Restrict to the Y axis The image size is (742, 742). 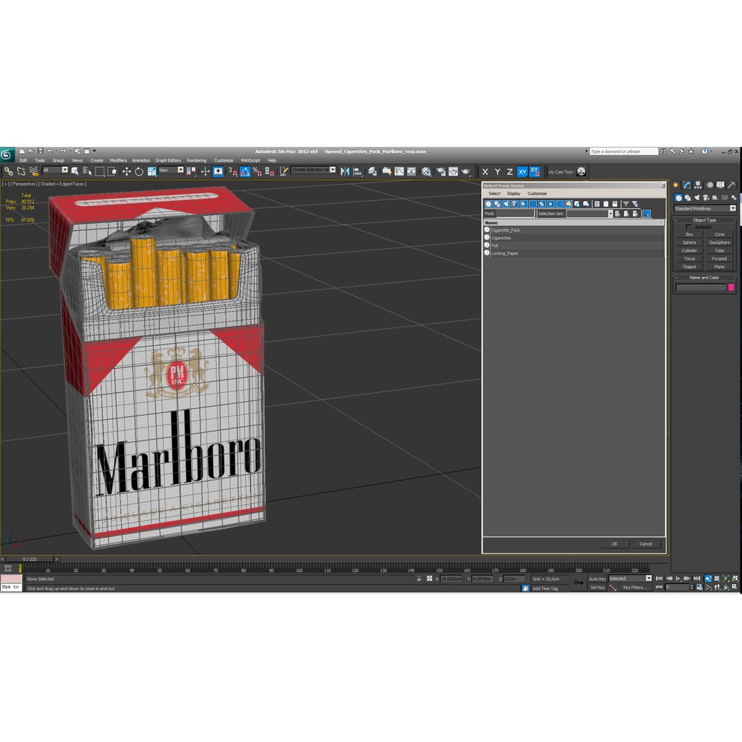(497, 172)
